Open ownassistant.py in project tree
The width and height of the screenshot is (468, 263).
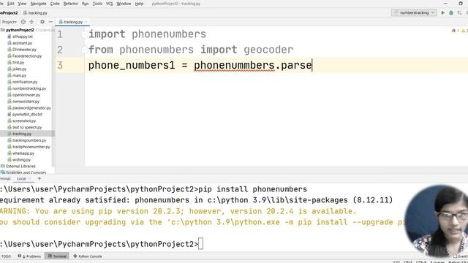tap(26, 102)
